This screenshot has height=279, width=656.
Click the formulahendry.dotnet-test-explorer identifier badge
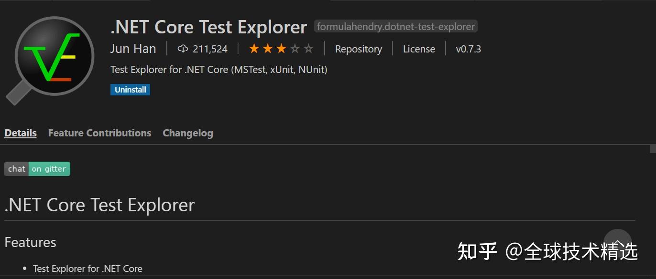395,26
